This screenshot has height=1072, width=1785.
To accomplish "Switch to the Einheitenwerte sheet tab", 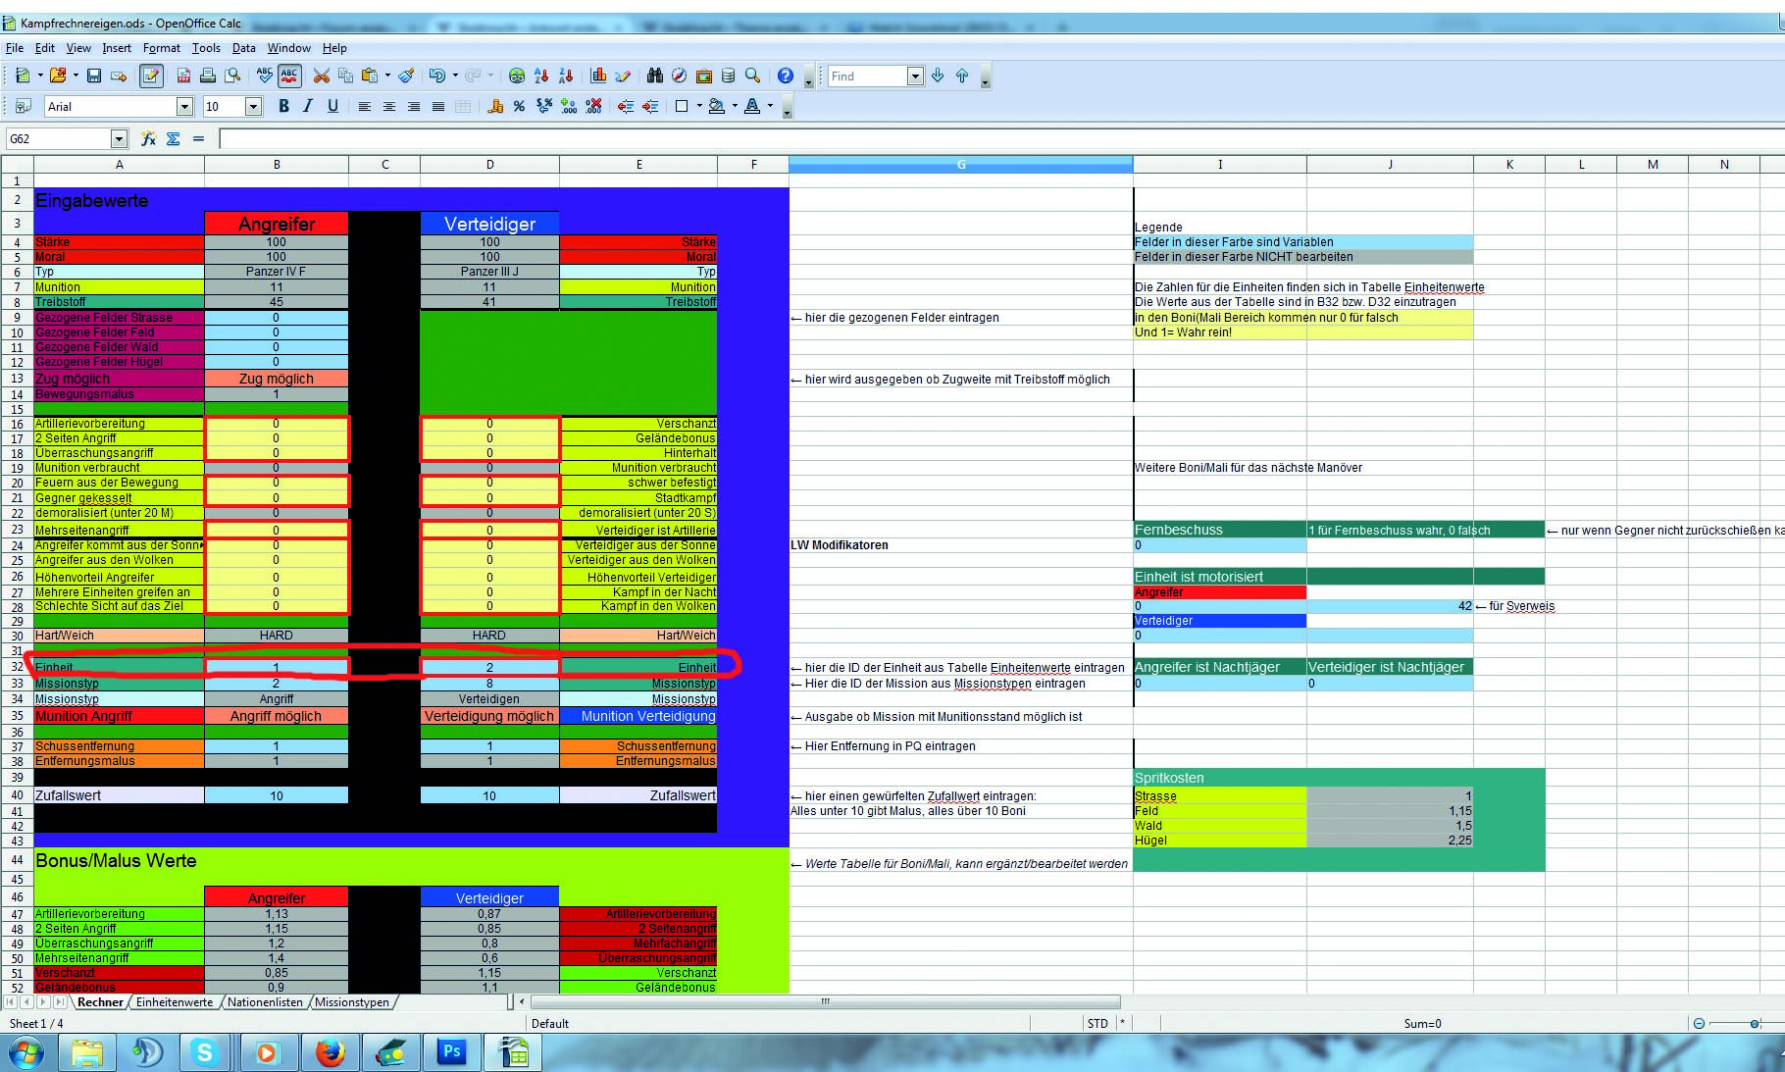I will [174, 1002].
